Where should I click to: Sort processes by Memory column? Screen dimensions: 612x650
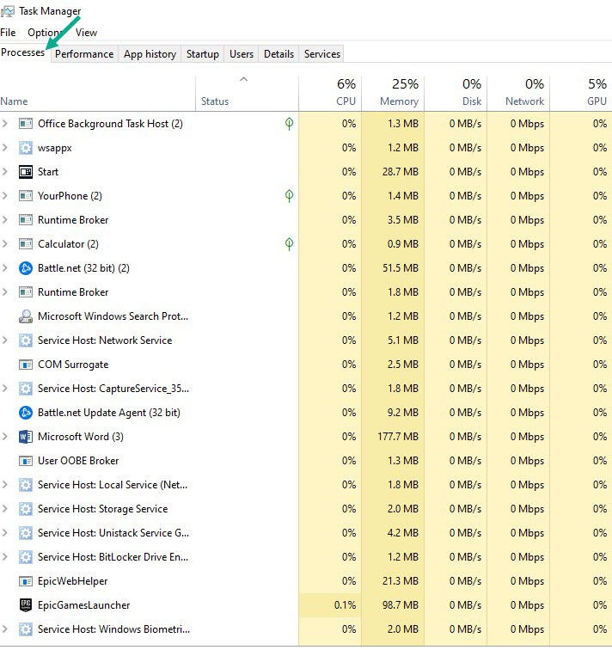(x=393, y=93)
